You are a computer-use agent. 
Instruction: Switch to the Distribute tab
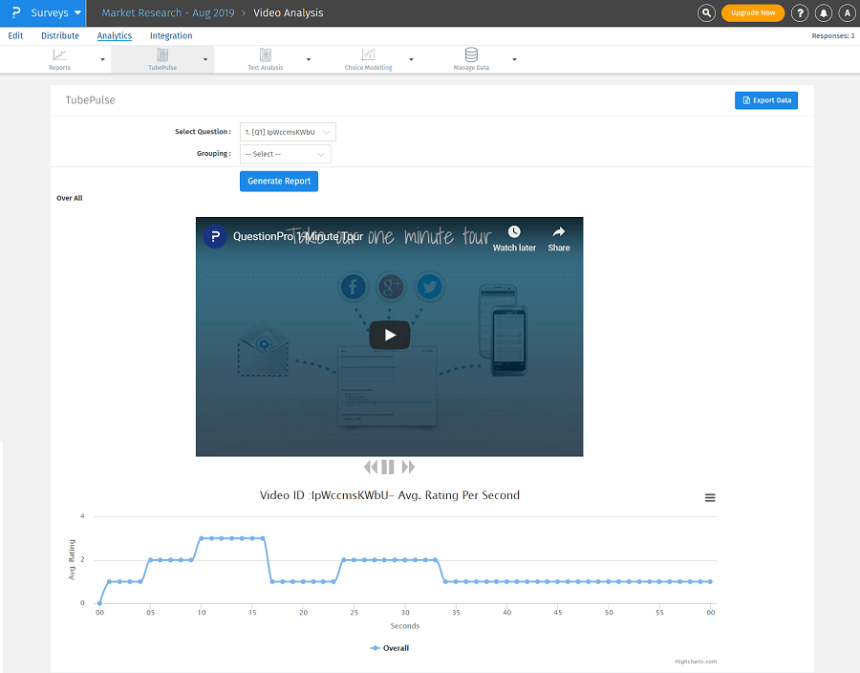click(x=60, y=36)
